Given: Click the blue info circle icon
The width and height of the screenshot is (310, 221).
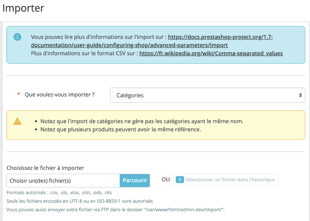Looking at the screenshot, I should [17, 37].
